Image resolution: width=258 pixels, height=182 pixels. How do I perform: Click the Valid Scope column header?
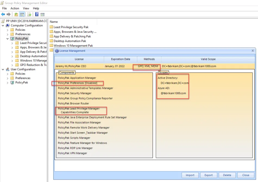(208, 59)
